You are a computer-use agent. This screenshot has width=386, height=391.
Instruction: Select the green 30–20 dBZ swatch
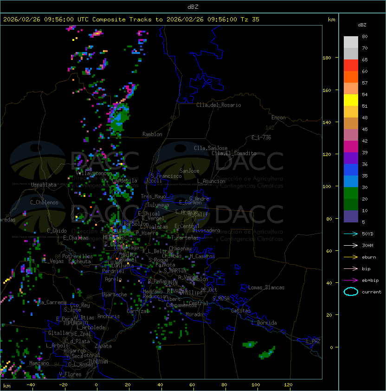click(351, 193)
